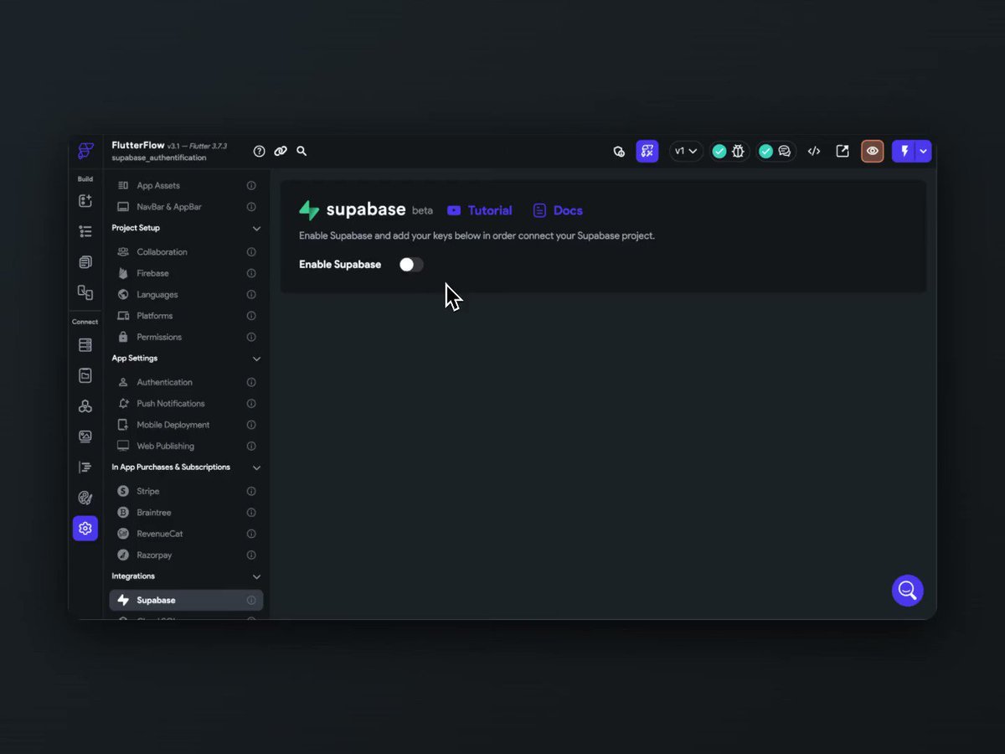The image size is (1005, 754).
Task: Click the info icon beside Firebase
Action: pyautogui.click(x=251, y=273)
